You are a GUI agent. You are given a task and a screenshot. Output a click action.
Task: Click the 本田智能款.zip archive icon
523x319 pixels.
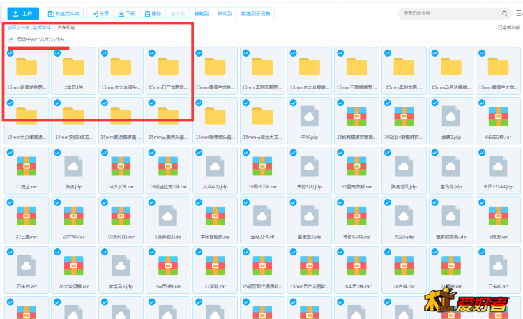point(215,216)
